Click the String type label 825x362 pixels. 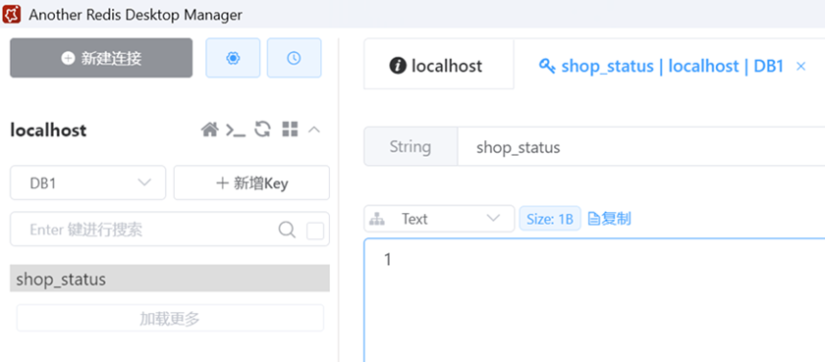411,146
